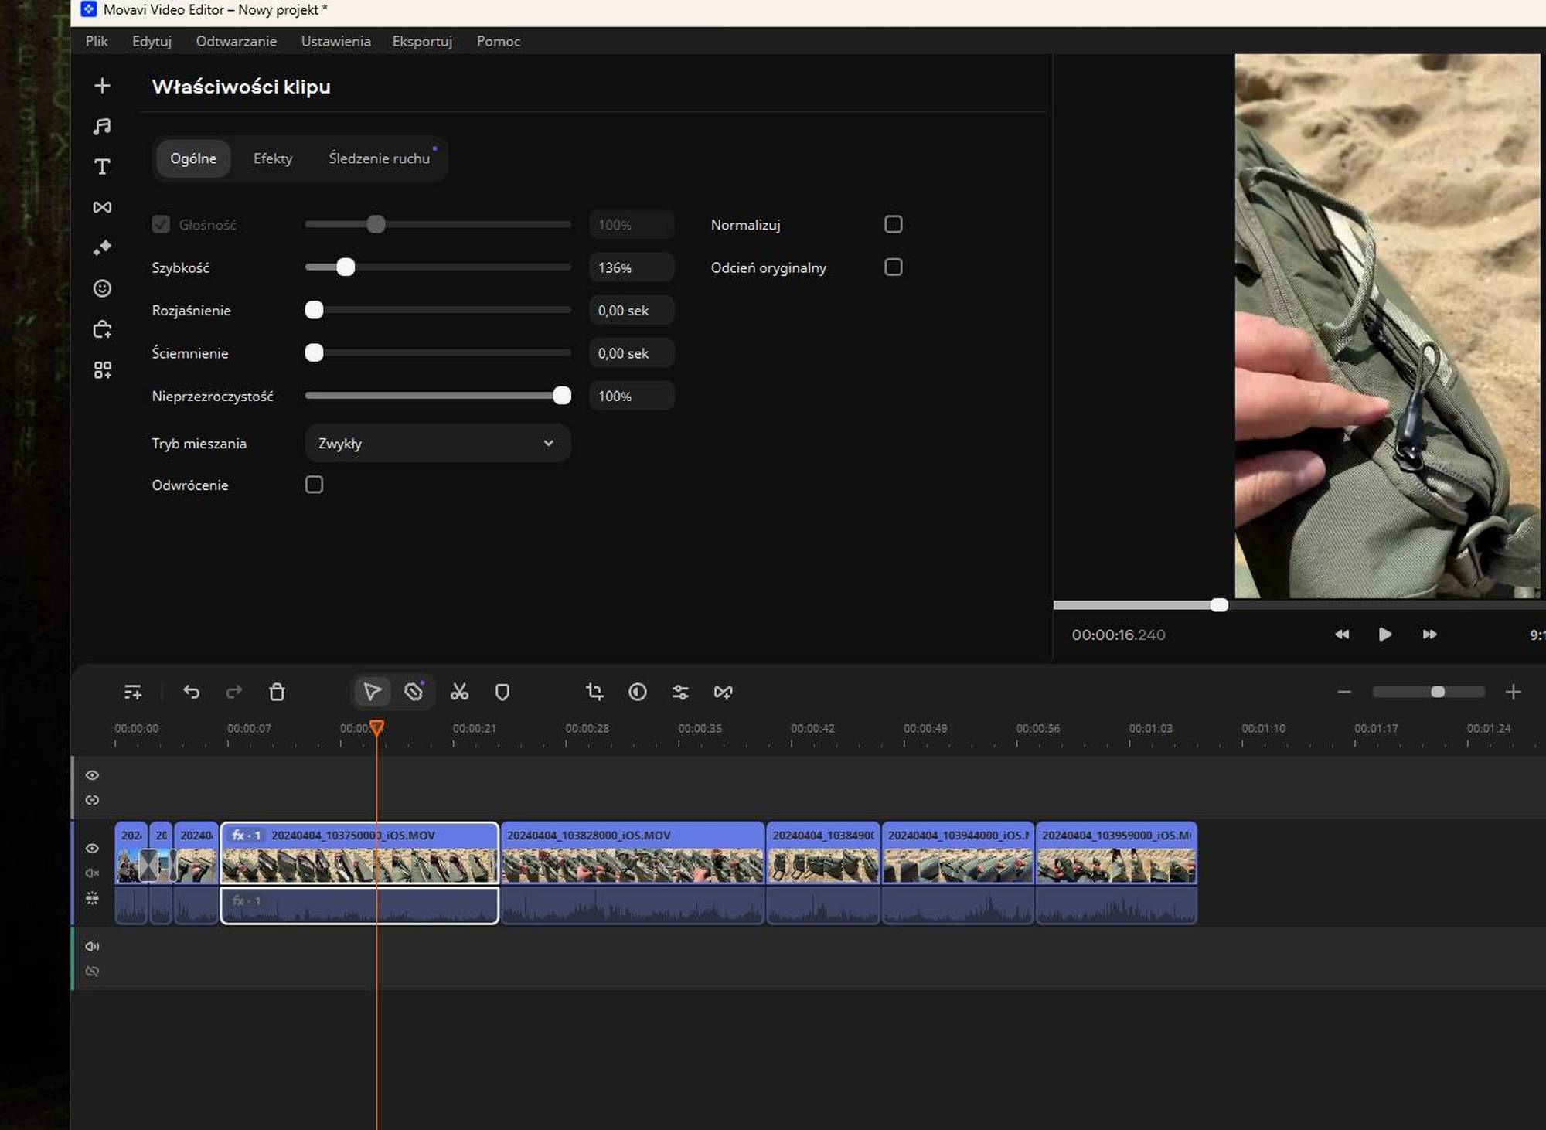Click the Szybkość slider handle
This screenshot has height=1130, width=1546.
(x=346, y=267)
